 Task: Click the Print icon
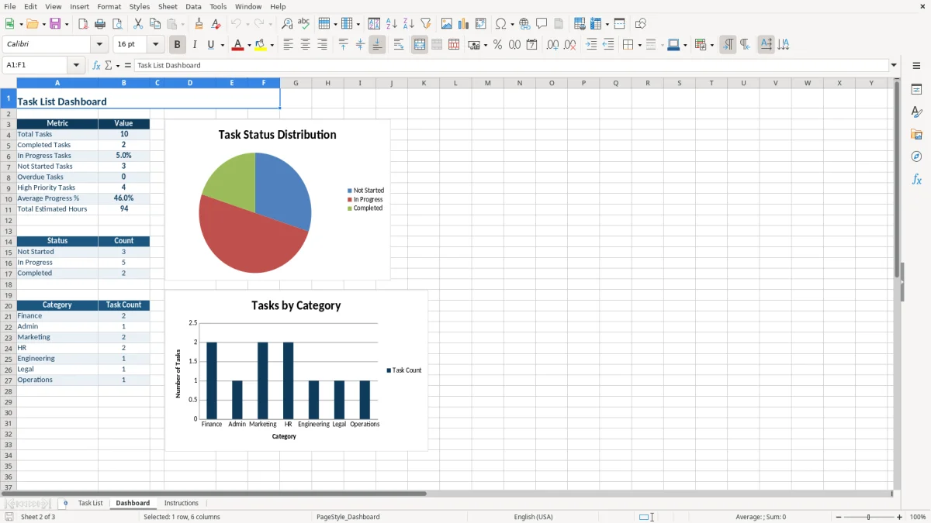[100, 24]
